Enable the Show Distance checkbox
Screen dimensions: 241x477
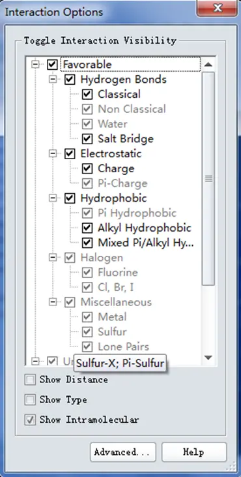pyautogui.click(x=30, y=380)
